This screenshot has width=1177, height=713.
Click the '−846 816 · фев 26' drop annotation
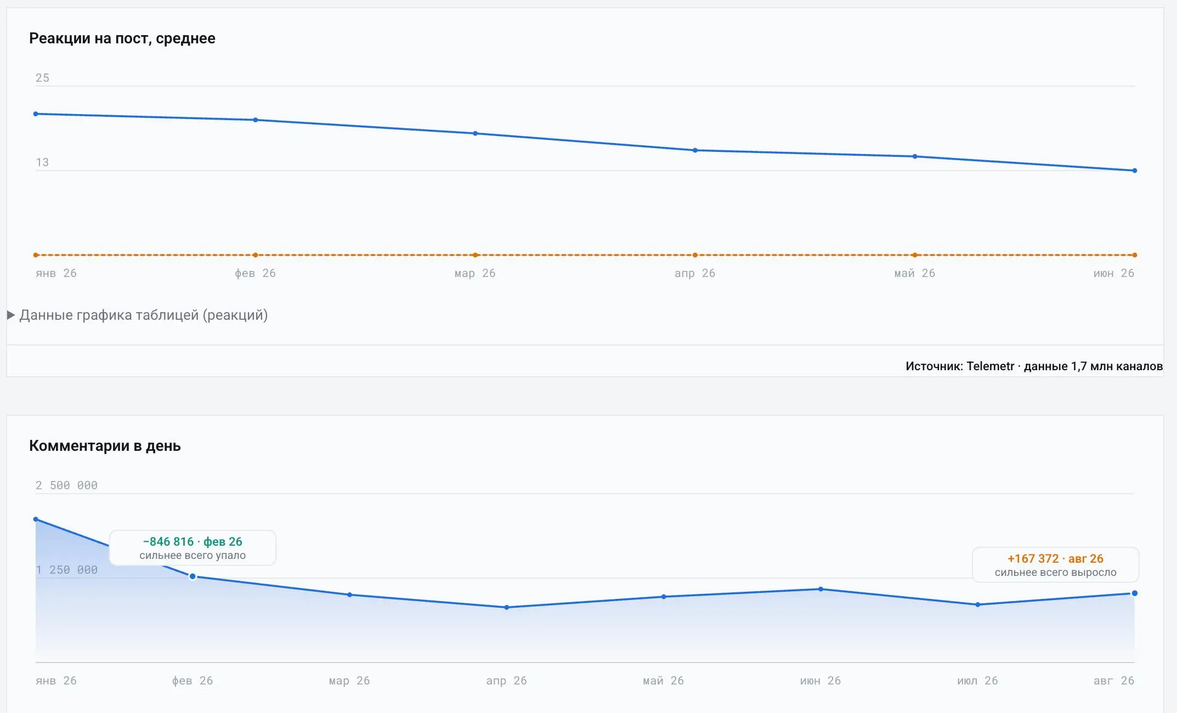(x=193, y=548)
